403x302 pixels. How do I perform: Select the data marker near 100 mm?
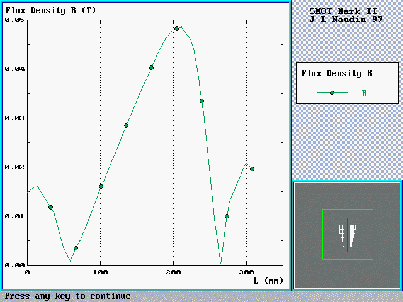(101, 186)
